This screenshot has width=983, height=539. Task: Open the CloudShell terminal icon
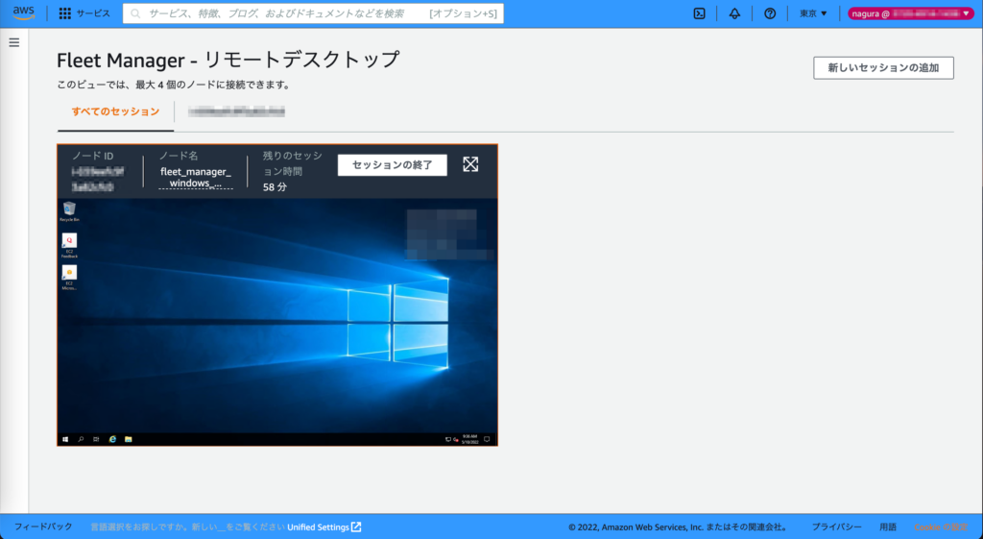coord(699,13)
